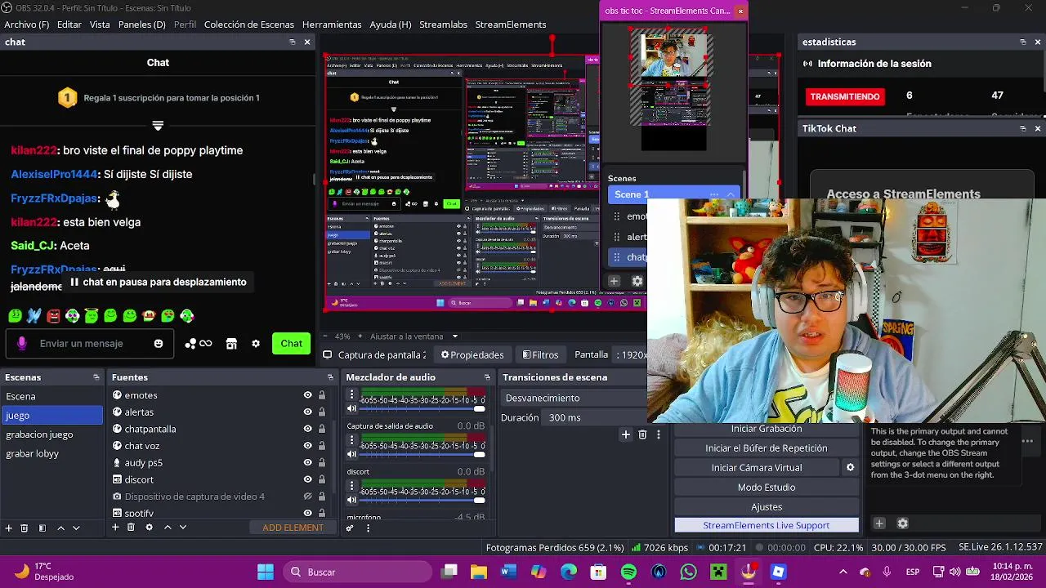The width and height of the screenshot is (1046, 588).
Task: Zoom out the preview with minus icon
Action: (x=327, y=336)
